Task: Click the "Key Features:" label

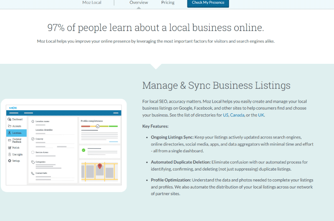Action: point(155,126)
